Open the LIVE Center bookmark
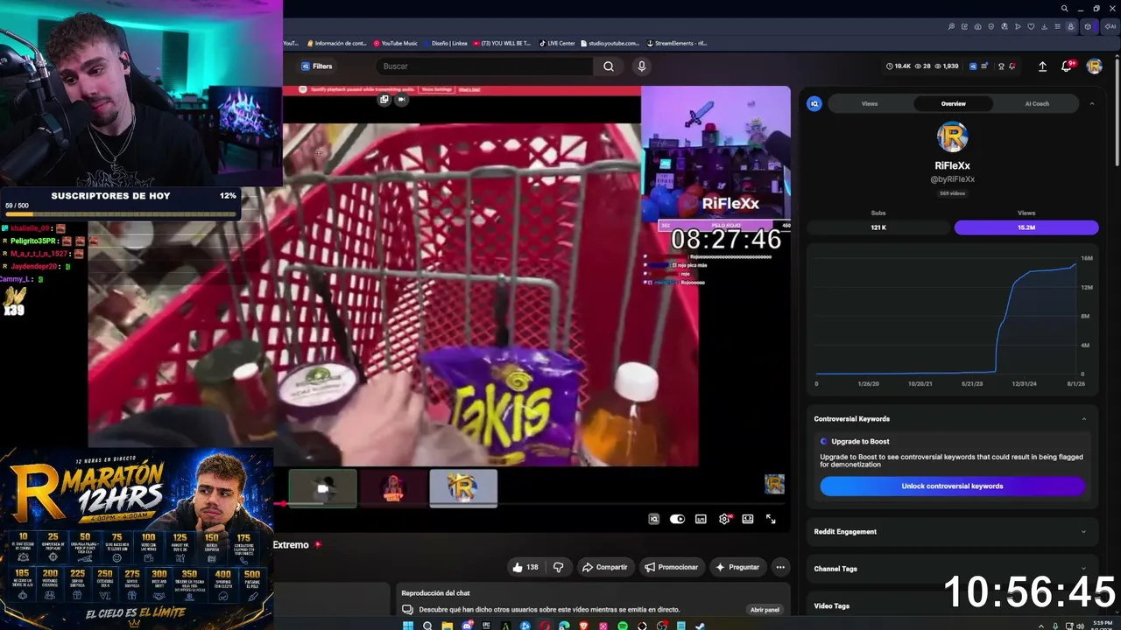 [557, 43]
